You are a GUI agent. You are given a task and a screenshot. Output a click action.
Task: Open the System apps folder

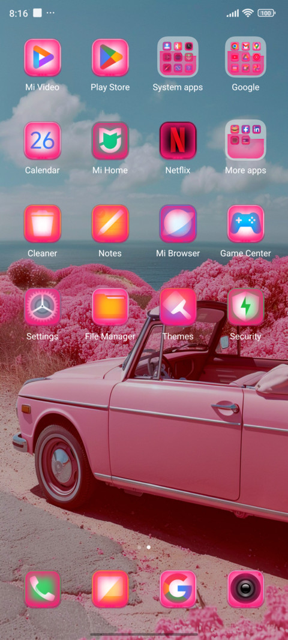[x=178, y=57]
